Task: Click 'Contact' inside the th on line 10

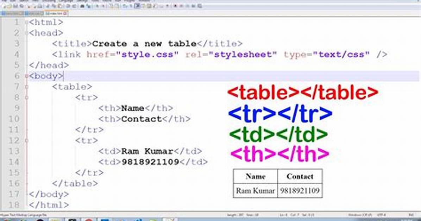Action: [x=142, y=119]
